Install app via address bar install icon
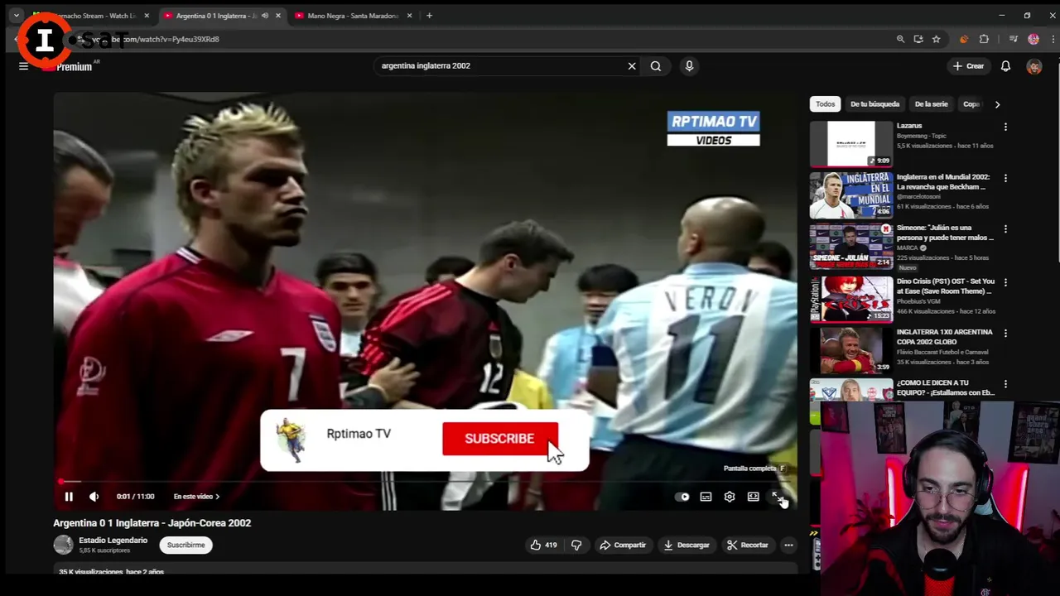The height and width of the screenshot is (596, 1060). pyautogui.click(x=918, y=39)
